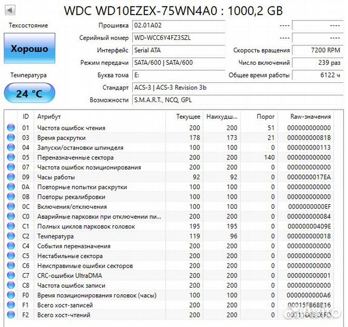This screenshot has height=327, width=348.
Task: Select the Температура attribute row in the table
Action: click(x=169, y=236)
